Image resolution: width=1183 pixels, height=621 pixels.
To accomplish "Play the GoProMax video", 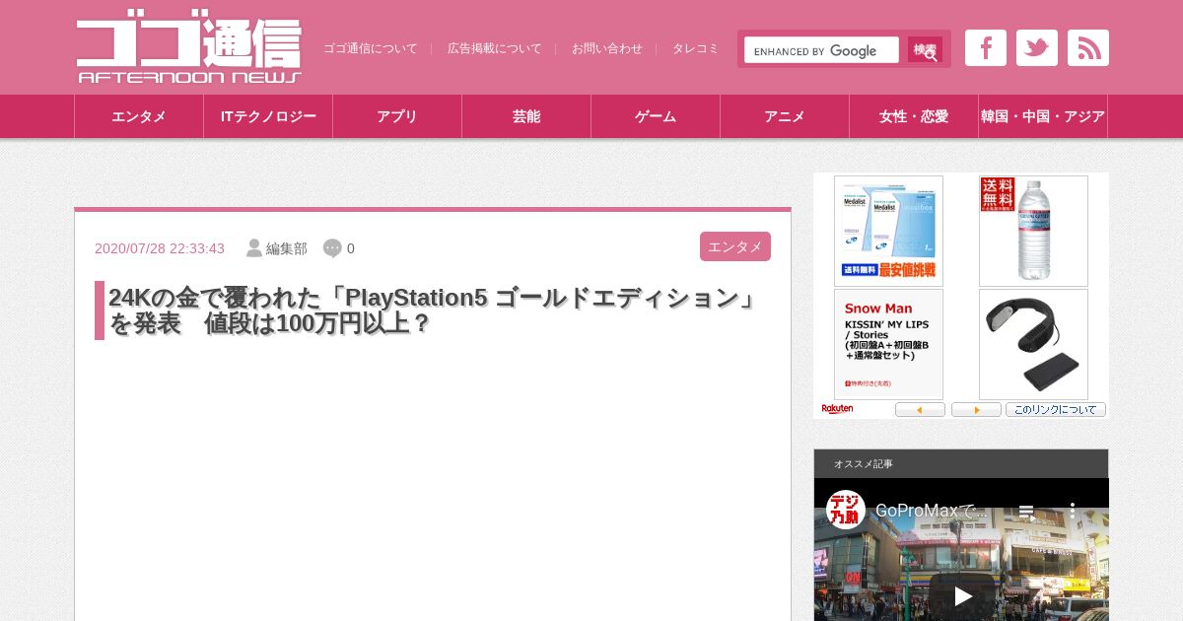I will pyautogui.click(x=962, y=595).
